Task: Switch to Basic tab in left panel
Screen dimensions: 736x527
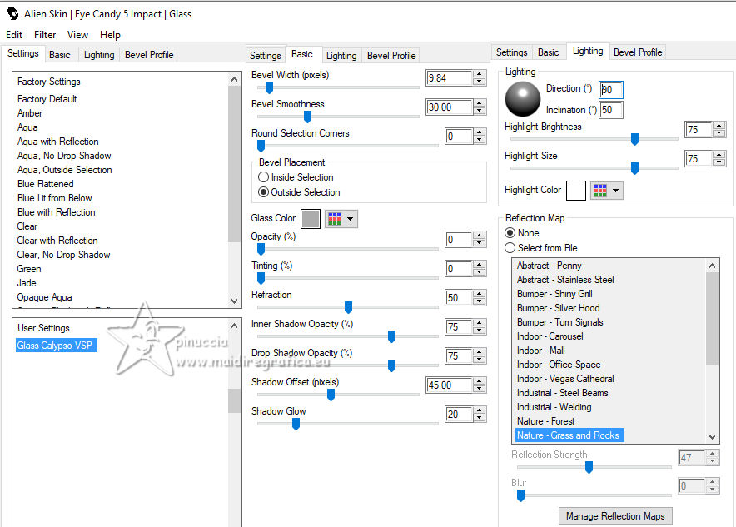Action: [x=60, y=55]
